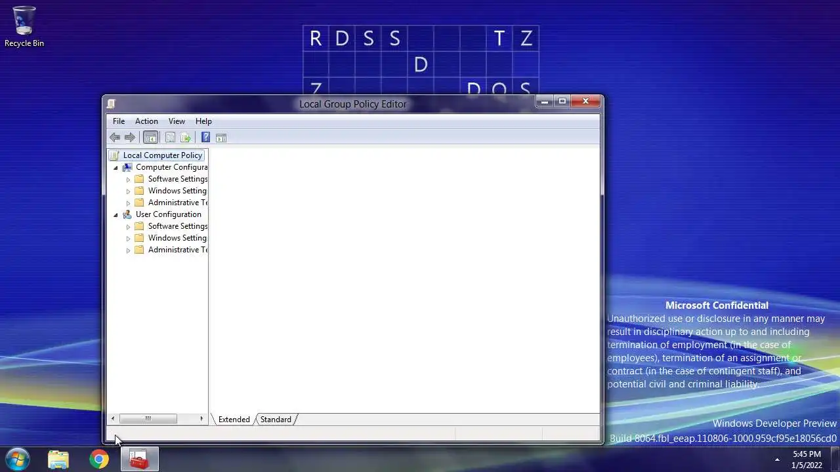840x472 pixels.
Task: Open the Recycle Bin desktop icon
Action: (x=24, y=27)
